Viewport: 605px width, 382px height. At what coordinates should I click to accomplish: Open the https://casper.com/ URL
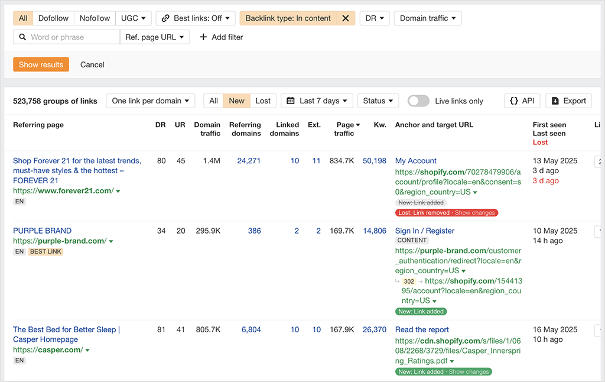(x=48, y=350)
